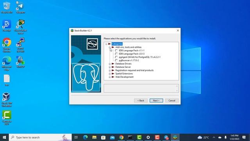Image resolution: width=250 pixels, height=141 pixels.
Task: Expand the Spatial Extensions node
Action: pos(110,74)
